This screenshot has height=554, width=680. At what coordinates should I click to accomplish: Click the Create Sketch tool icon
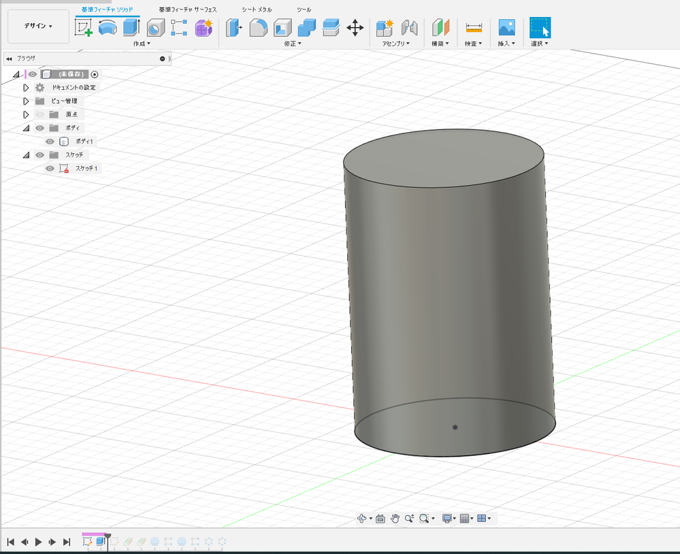tap(83, 28)
